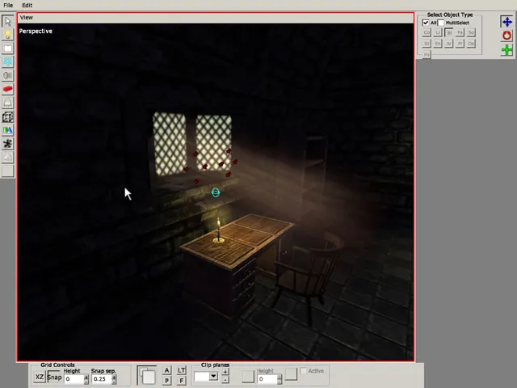Increase Snap sep. value with up arrow

click(114, 377)
